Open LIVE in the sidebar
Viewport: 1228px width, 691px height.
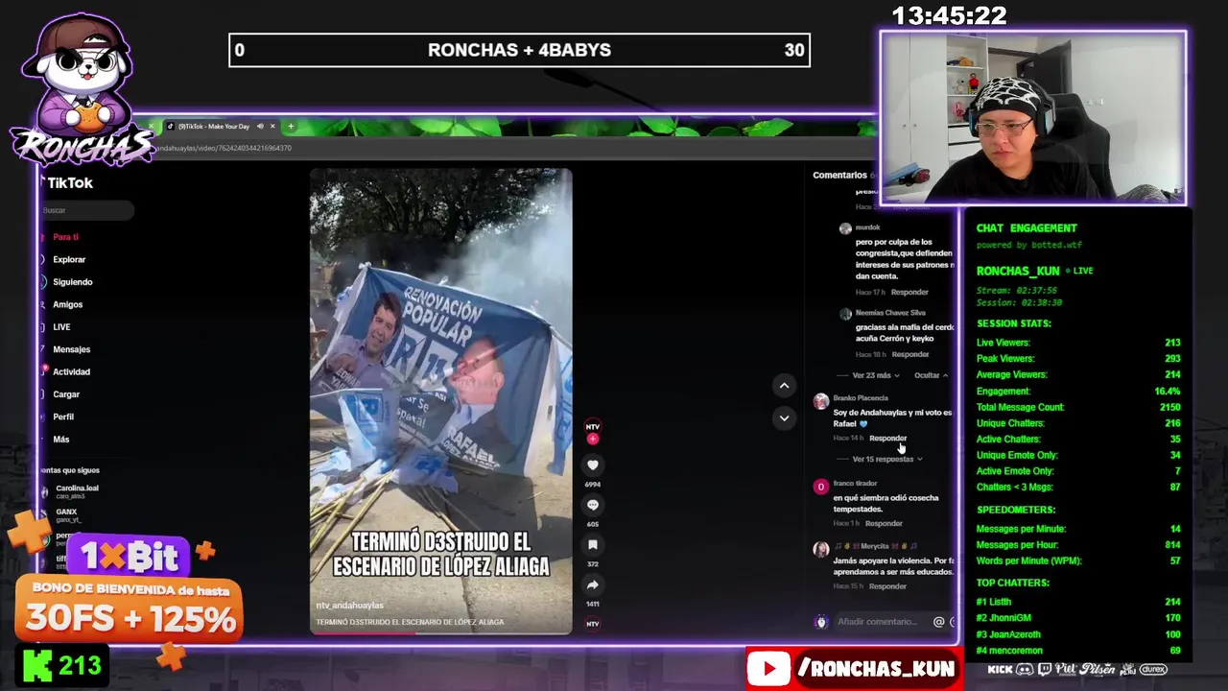(61, 327)
